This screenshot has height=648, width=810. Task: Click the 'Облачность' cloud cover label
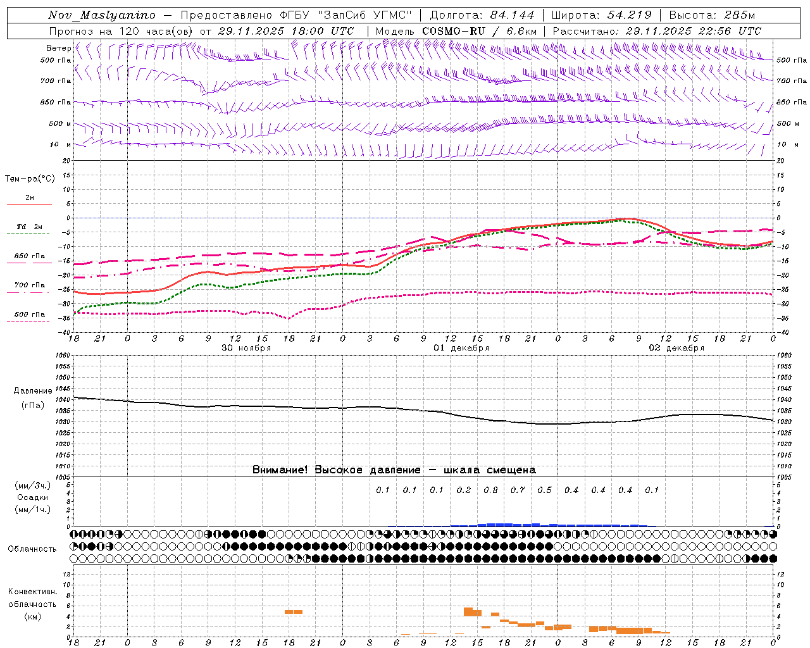32,549
